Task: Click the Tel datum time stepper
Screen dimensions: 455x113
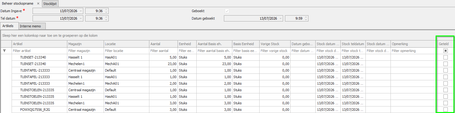Action: pyautogui.click(x=106, y=18)
